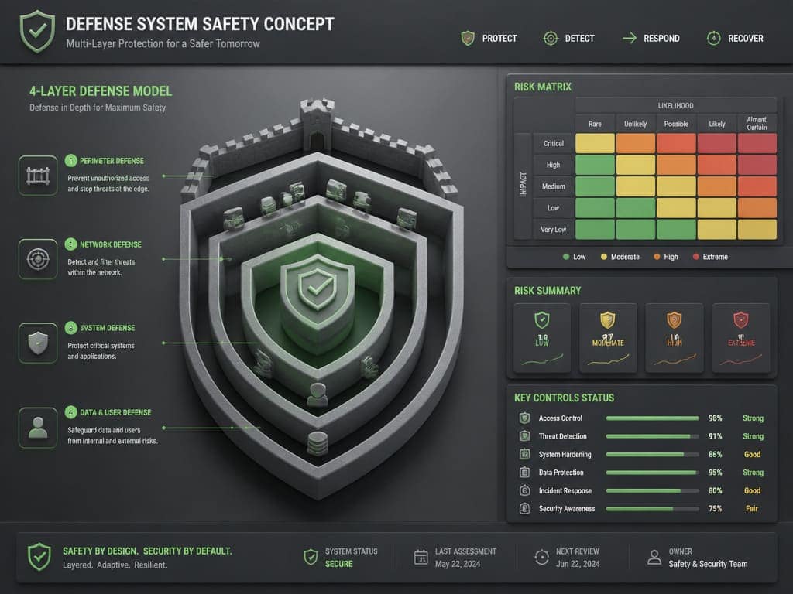Click the Moderate legend entry
The width and height of the screenshot is (793, 594).
[x=620, y=257]
